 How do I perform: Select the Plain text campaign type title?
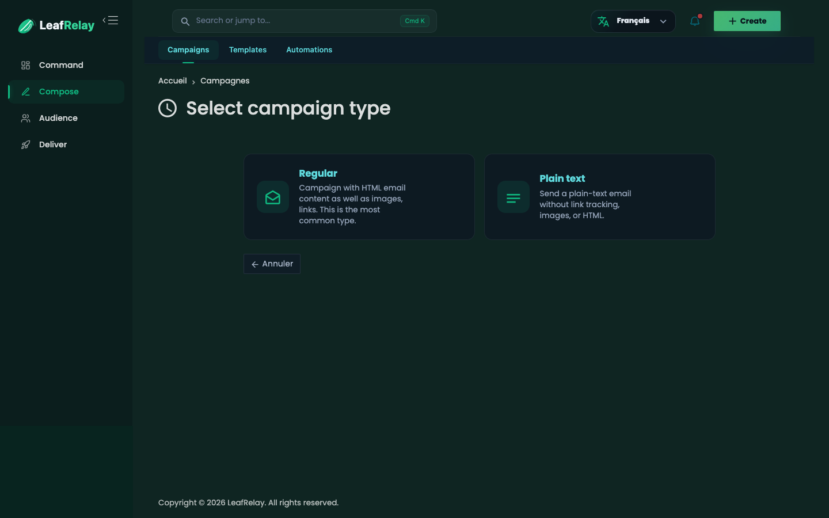click(562, 178)
